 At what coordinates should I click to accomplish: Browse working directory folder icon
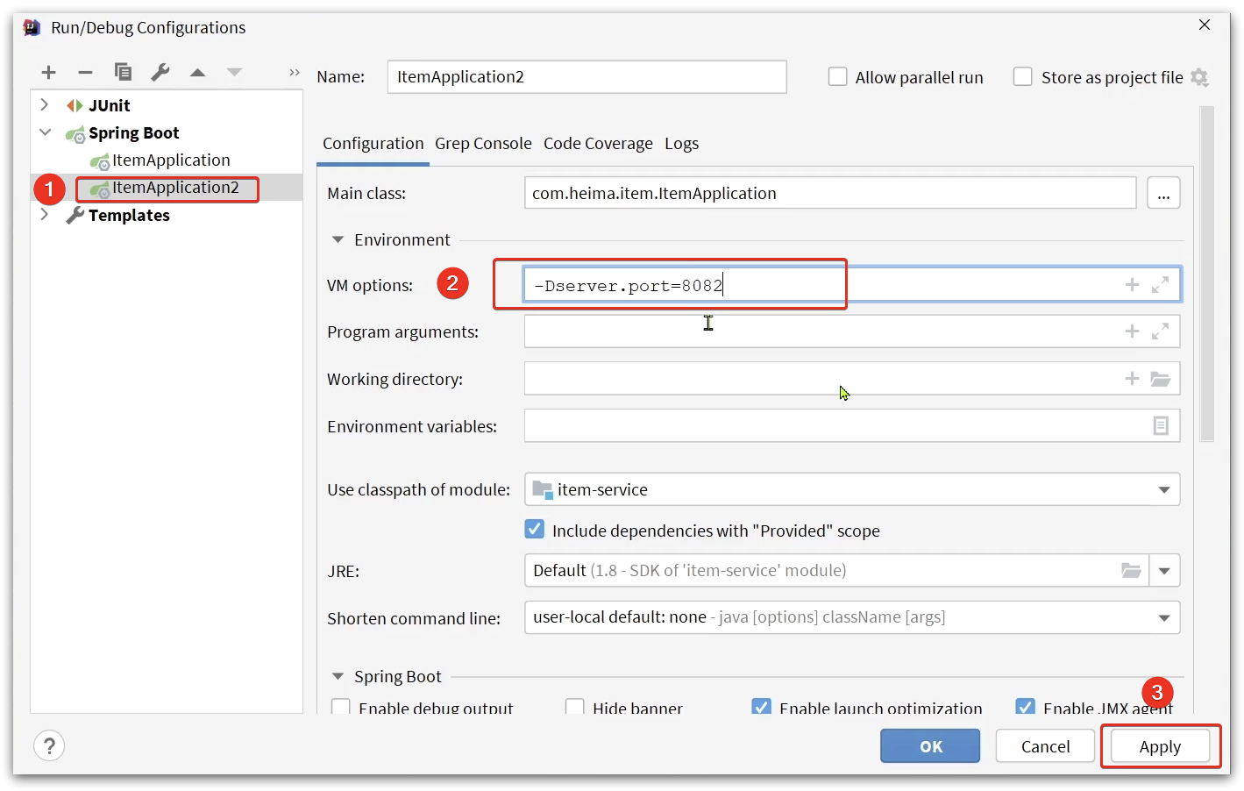pyautogui.click(x=1160, y=379)
